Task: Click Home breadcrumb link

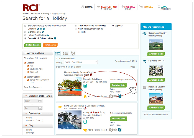Action: [x=25, y=14]
